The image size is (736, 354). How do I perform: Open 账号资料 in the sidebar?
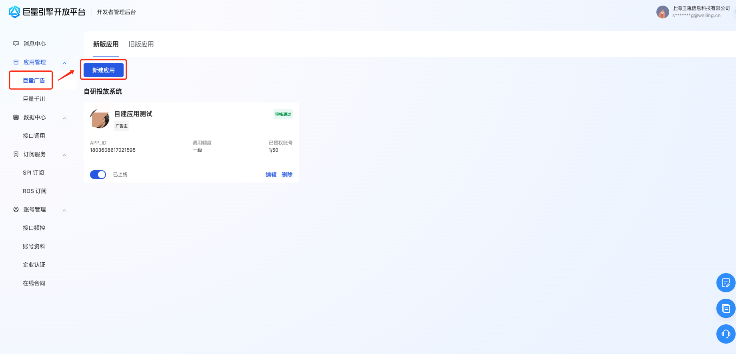click(x=34, y=246)
